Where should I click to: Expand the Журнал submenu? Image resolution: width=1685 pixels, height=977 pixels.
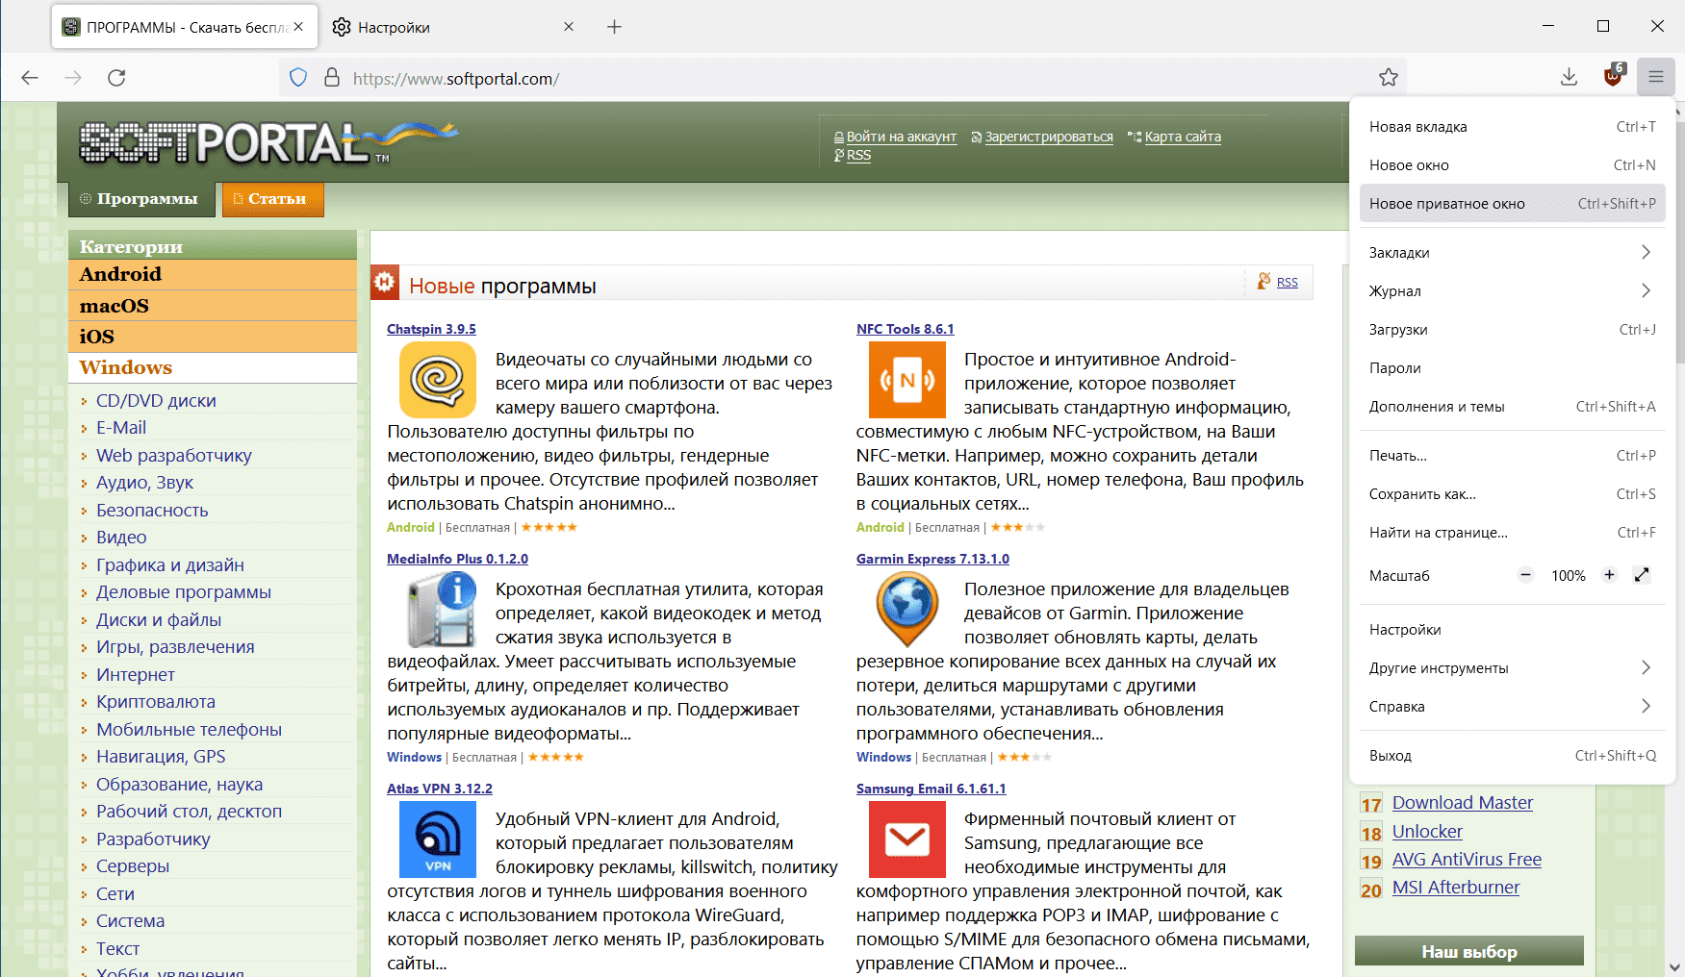(1512, 290)
